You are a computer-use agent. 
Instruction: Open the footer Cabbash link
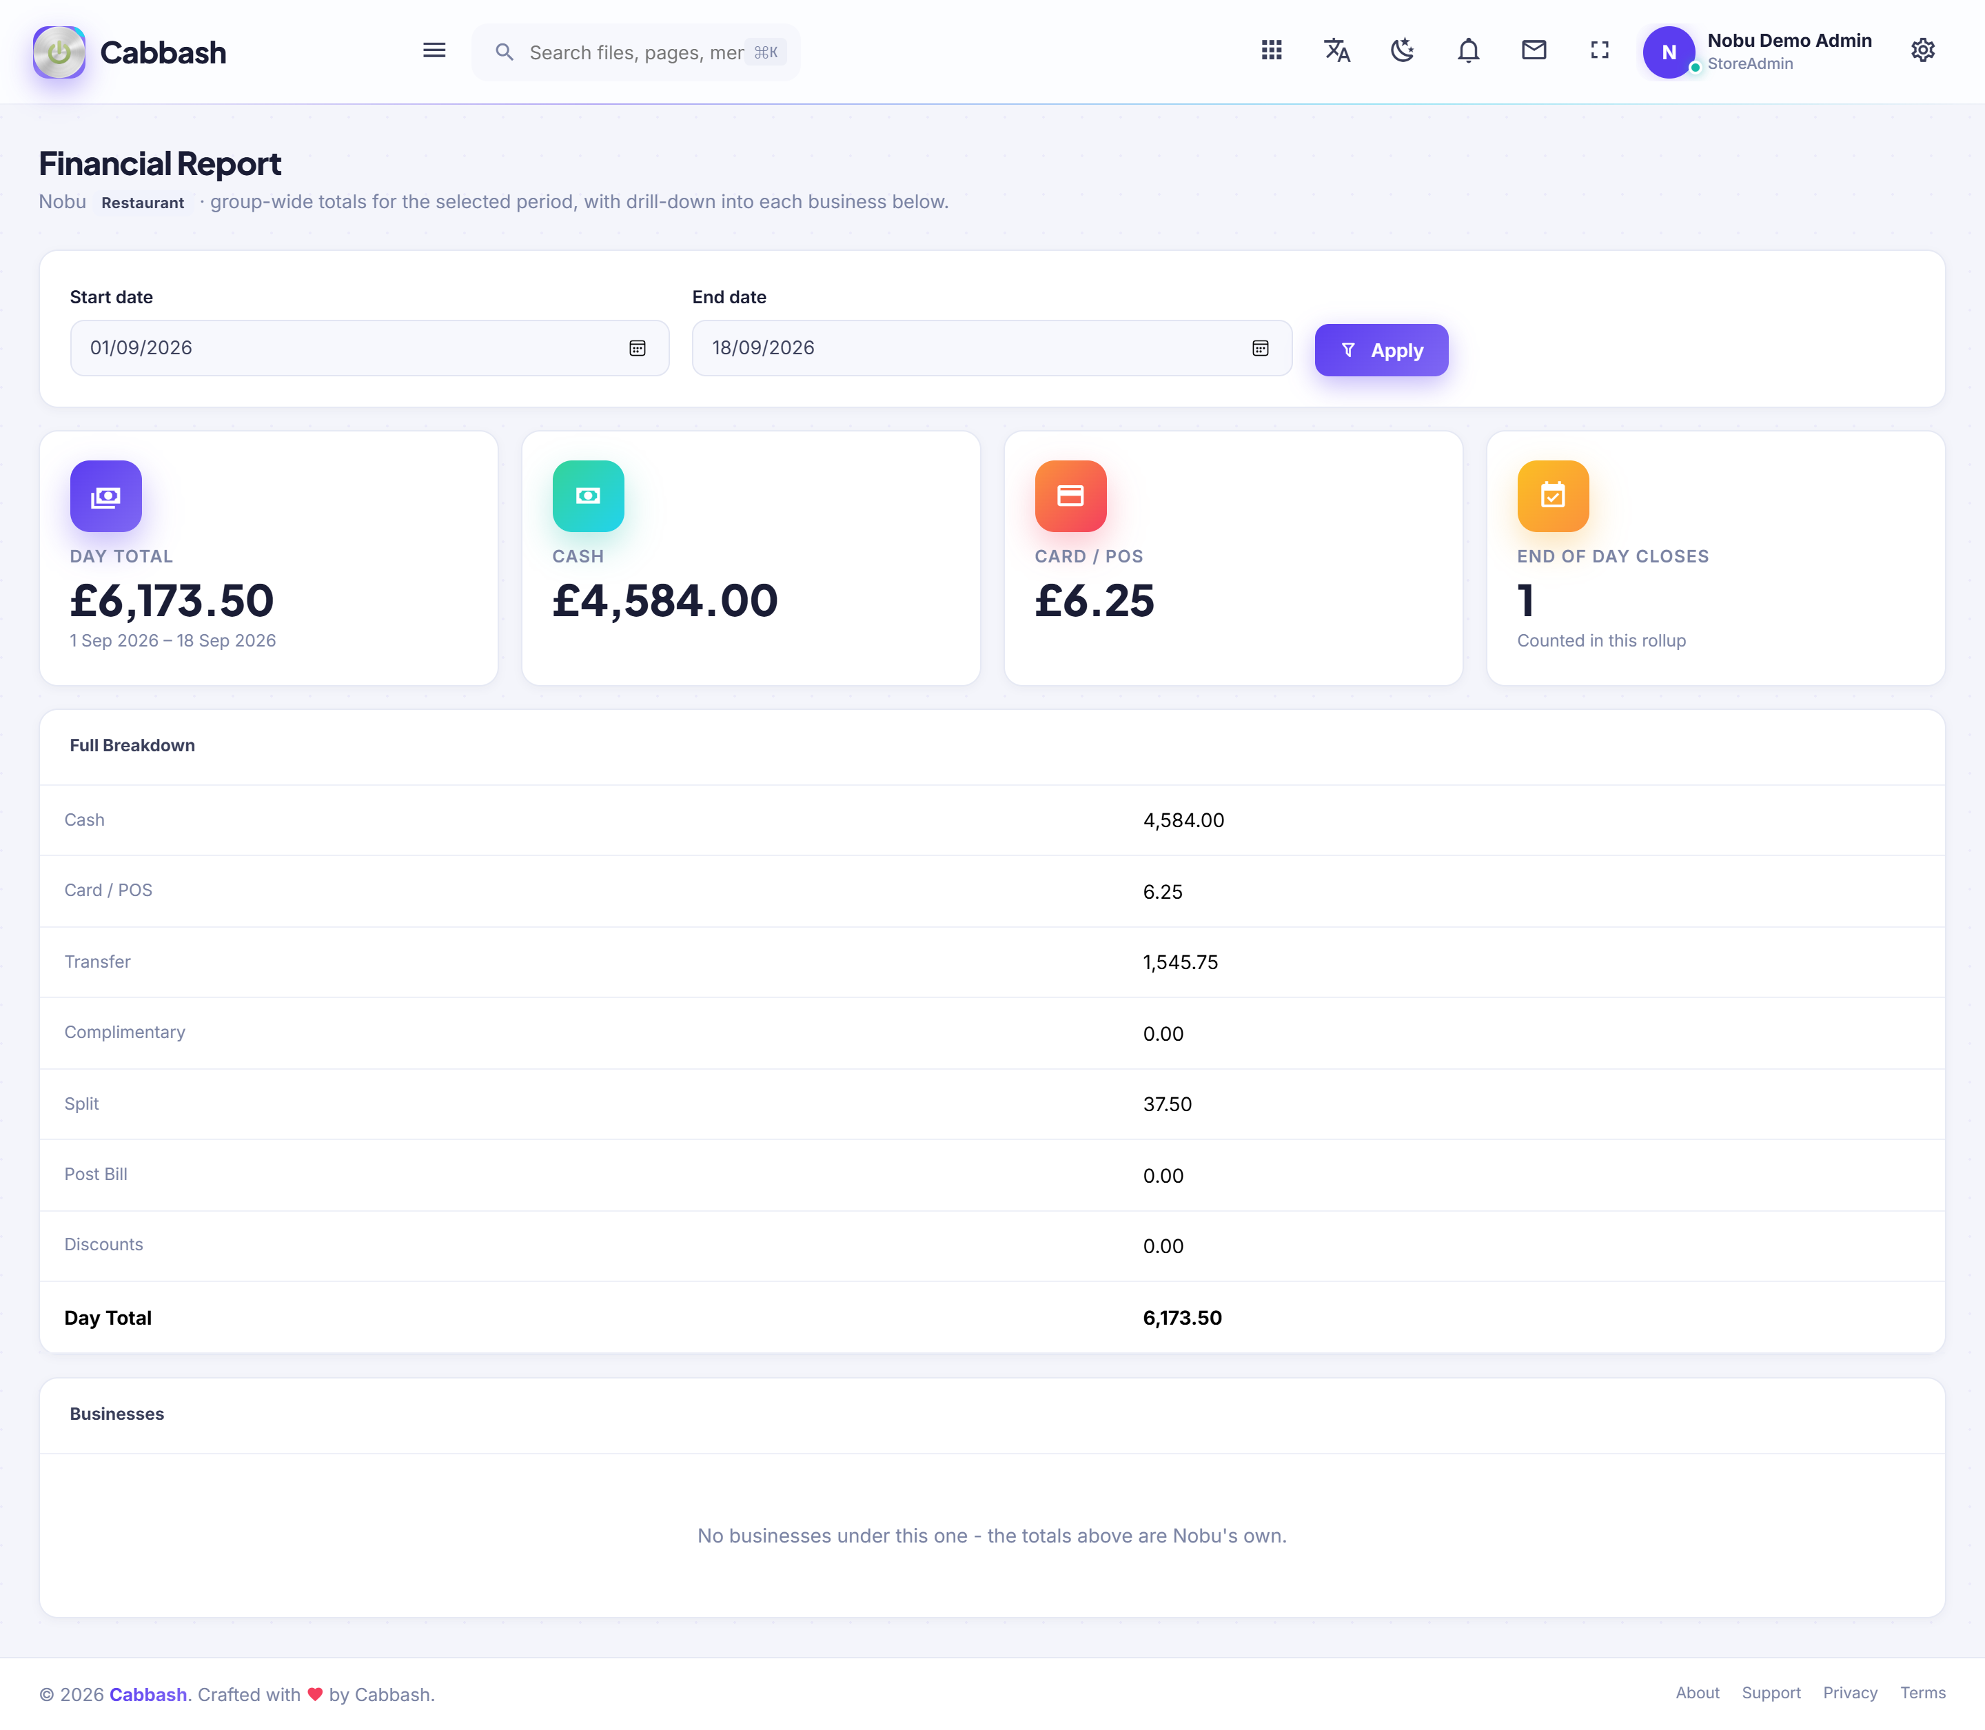point(147,1694)
